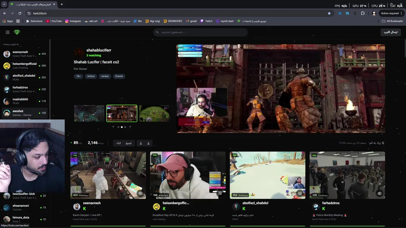Reload the twitchfa.tv page
Viewport: 406px width, 228px height.
point(20,13)
